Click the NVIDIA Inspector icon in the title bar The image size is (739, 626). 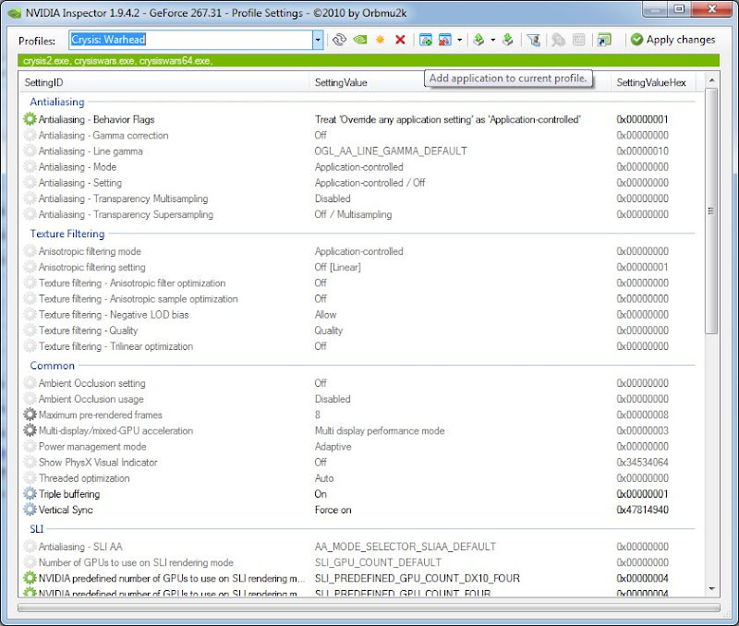click(15, 13)
